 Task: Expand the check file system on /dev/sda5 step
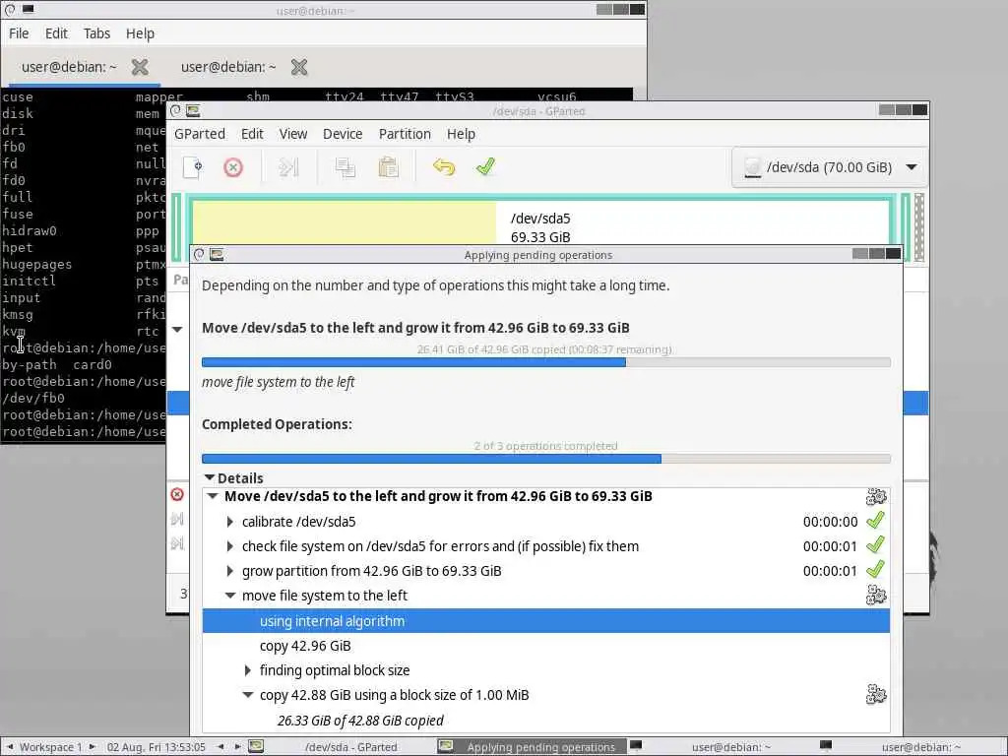[x=230, y=546]
